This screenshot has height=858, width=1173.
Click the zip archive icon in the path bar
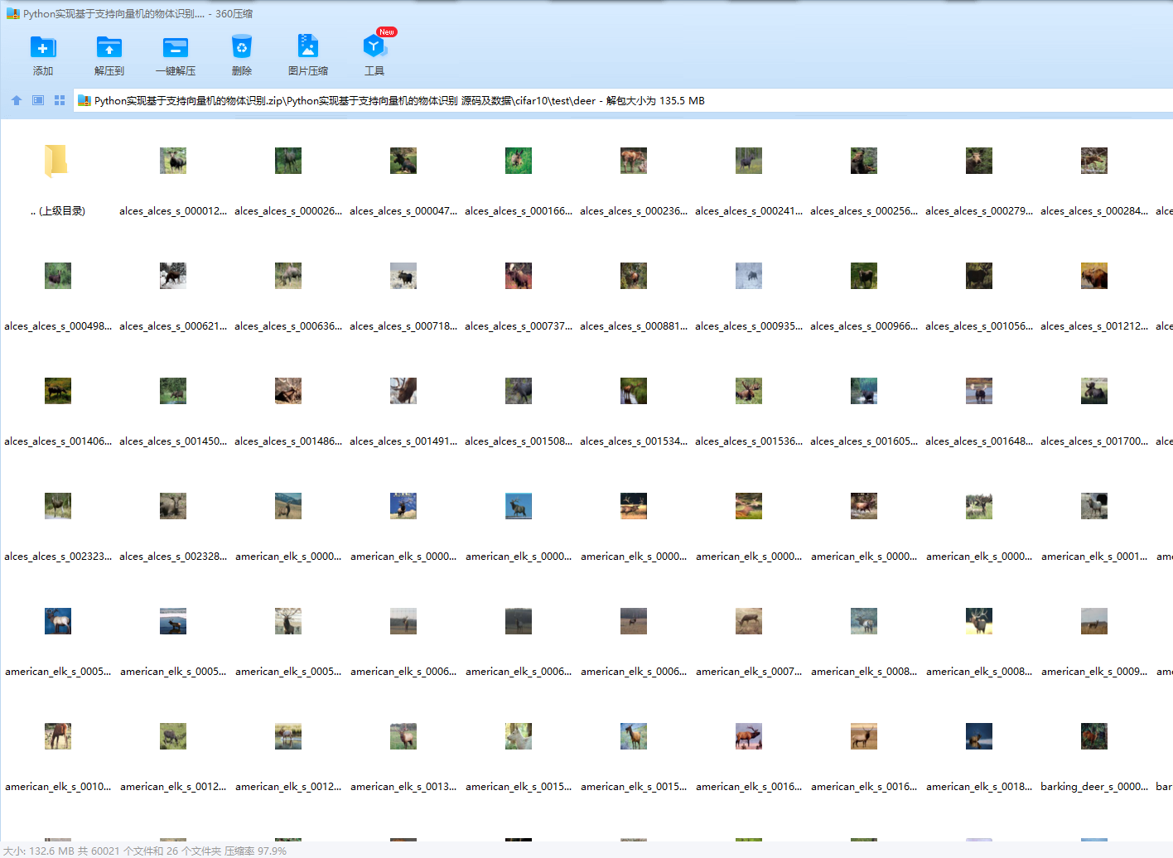tap(84, 101)
